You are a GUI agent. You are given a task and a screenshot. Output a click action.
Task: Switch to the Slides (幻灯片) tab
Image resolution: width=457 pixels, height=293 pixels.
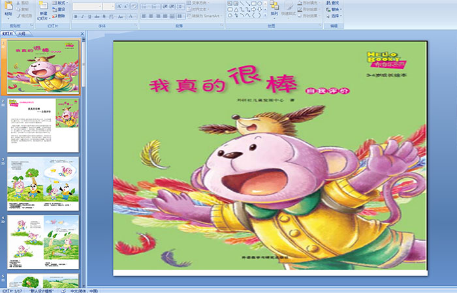pyautogui.click(x=8, y=34)
